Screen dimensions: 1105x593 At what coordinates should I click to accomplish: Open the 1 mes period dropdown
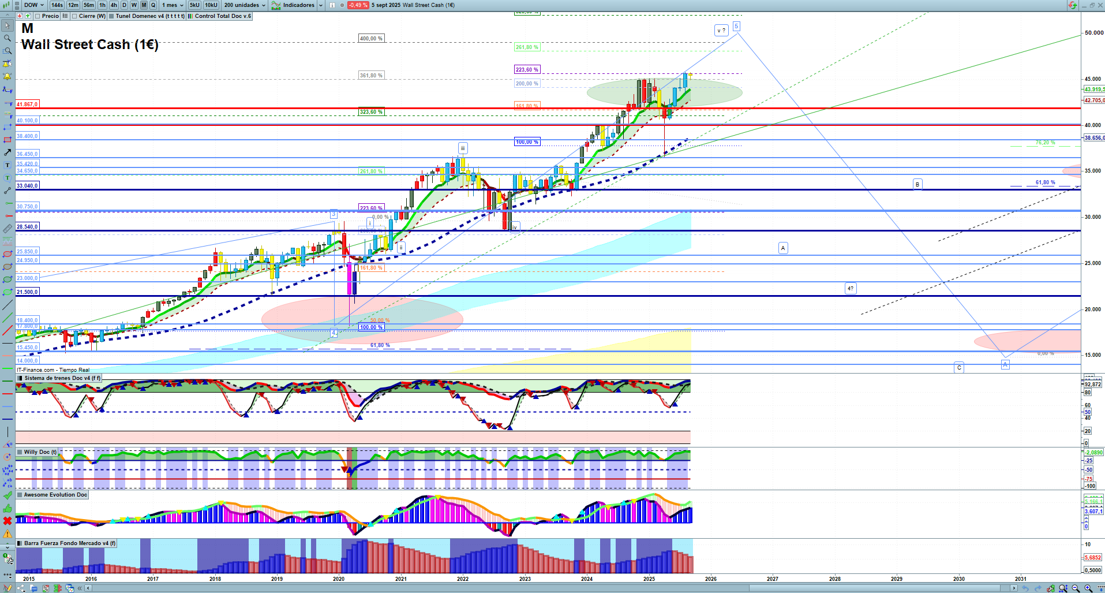173,5
